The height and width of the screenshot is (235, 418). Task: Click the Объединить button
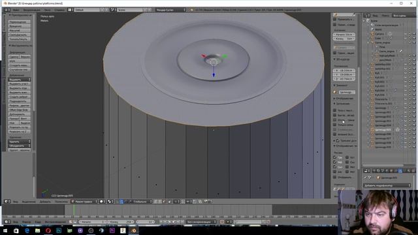click(x=20, y=146)
